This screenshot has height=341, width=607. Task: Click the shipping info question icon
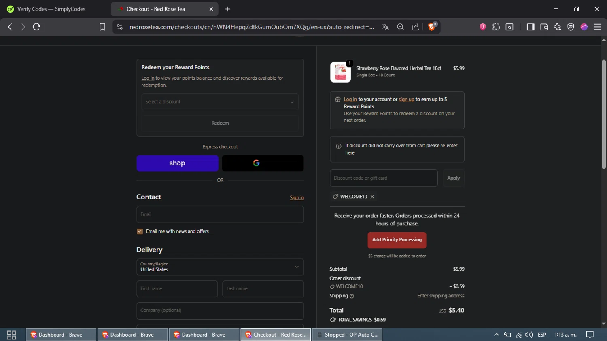pos(352,296)
